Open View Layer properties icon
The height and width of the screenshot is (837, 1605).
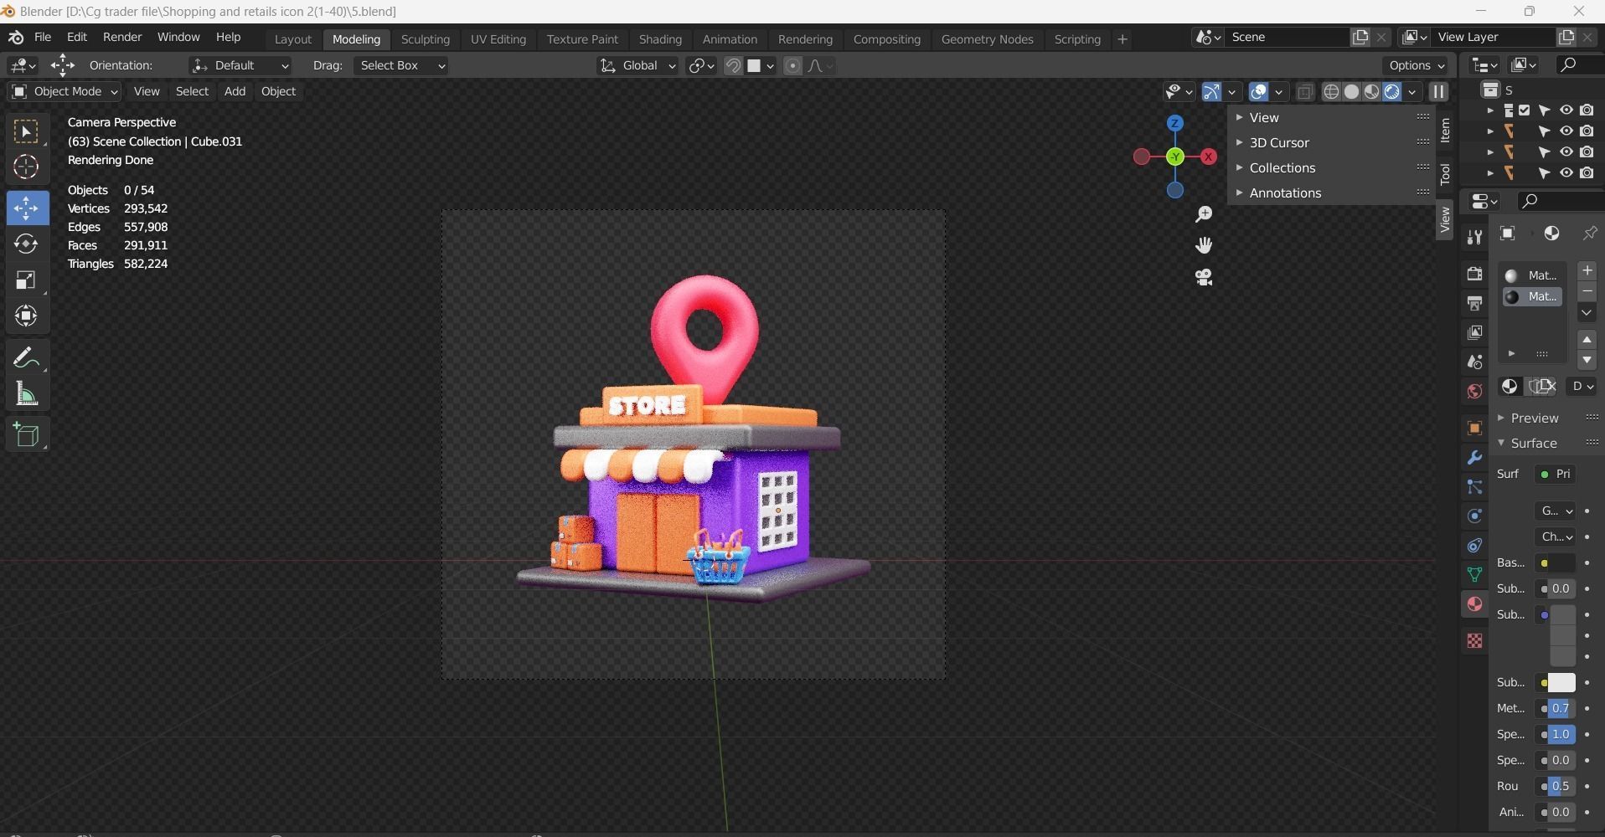coord(1474,332)
